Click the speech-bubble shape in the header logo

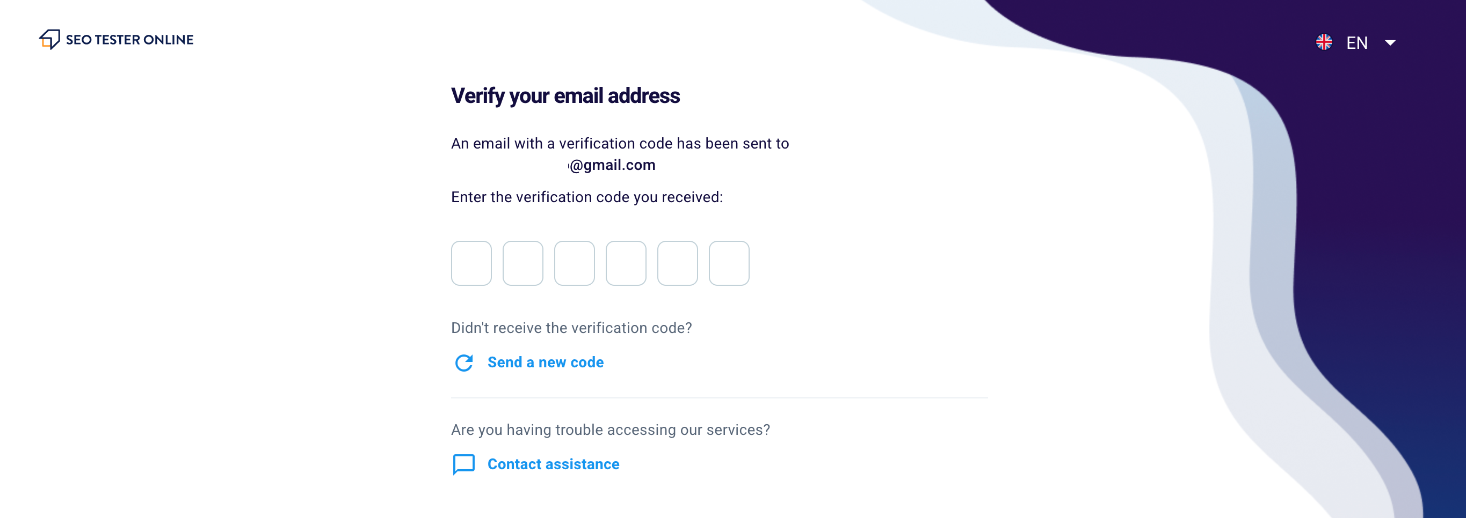coord(50,39)
